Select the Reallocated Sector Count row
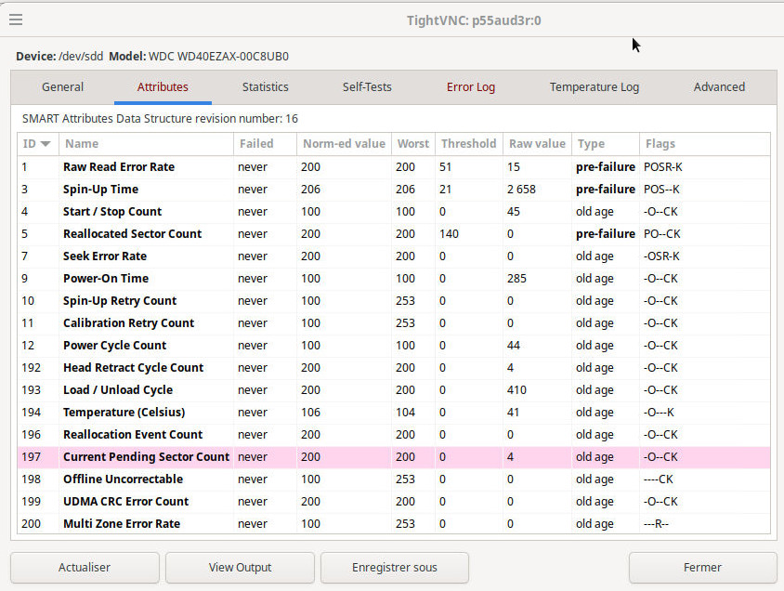 tap(132, 234)
